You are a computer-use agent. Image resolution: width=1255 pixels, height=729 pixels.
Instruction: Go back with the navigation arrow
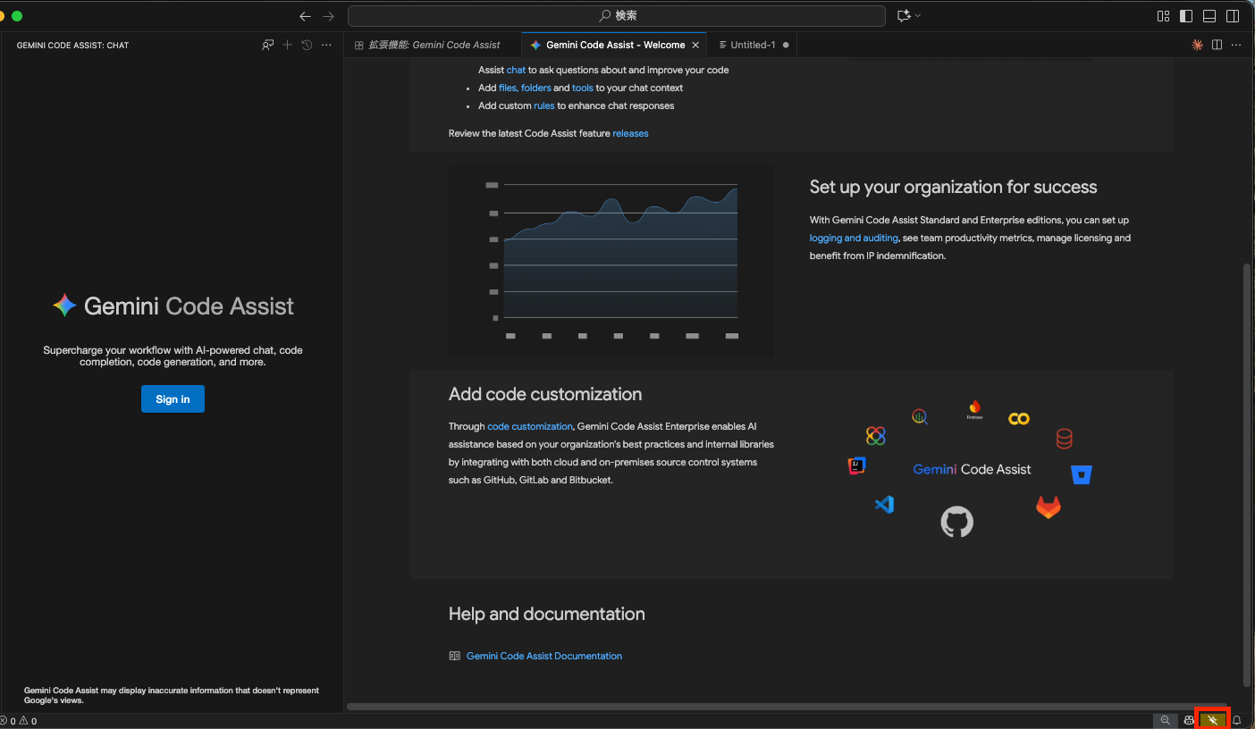(306, 16)
